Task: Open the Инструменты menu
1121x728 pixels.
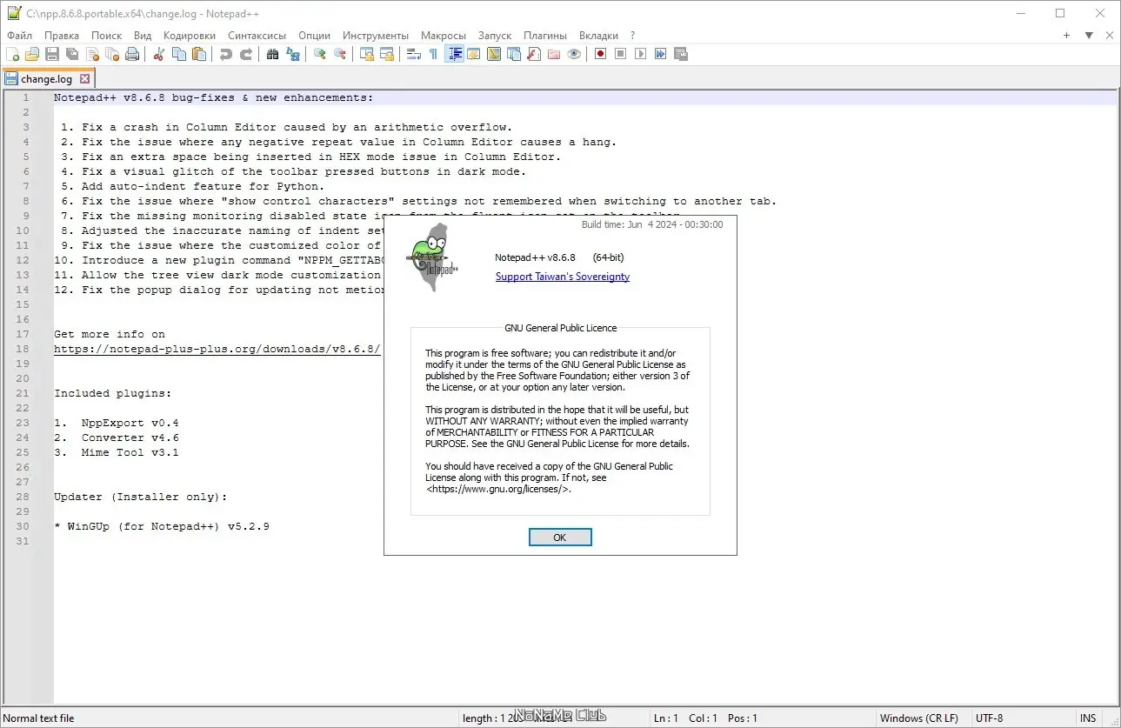Action: tap(376, 36)
